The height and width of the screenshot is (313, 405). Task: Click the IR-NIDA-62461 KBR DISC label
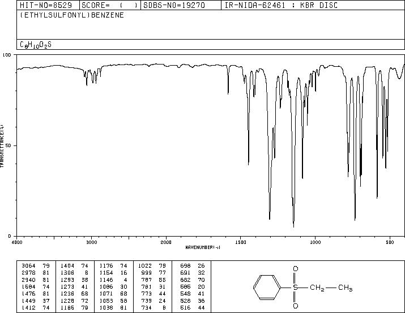coord(281,5)
